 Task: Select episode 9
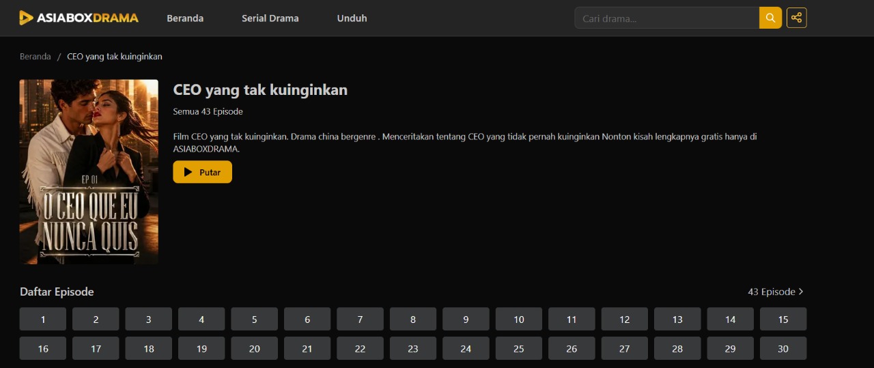[x=466, y=319]
